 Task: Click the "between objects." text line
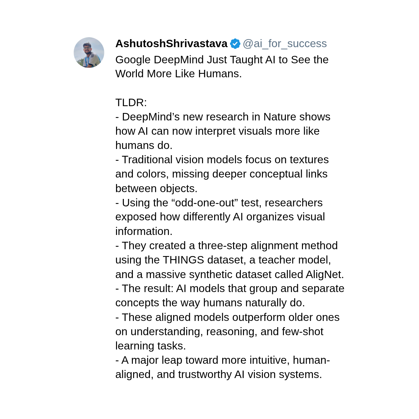(156, 188)
